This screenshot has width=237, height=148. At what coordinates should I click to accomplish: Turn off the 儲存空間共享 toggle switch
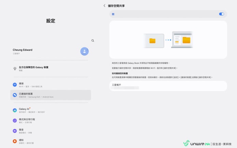pos(221,14)
